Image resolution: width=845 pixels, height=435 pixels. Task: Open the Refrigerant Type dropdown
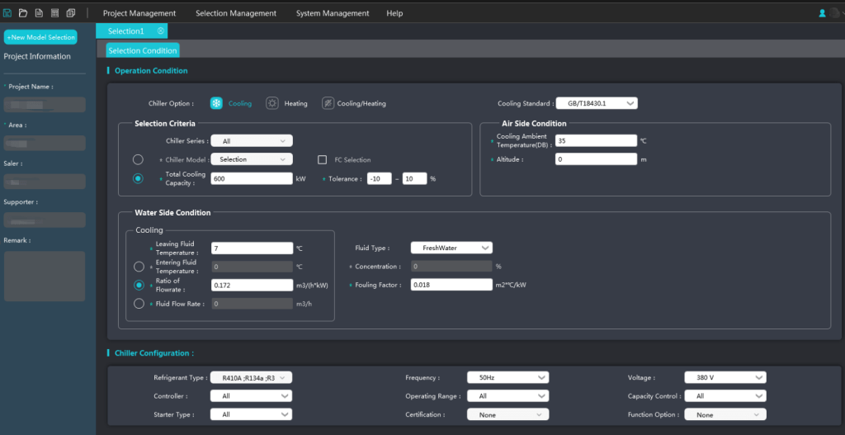pos(252,377)
